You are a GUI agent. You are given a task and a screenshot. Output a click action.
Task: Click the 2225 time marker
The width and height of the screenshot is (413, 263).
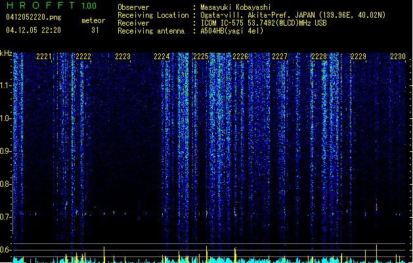point(201,57)
